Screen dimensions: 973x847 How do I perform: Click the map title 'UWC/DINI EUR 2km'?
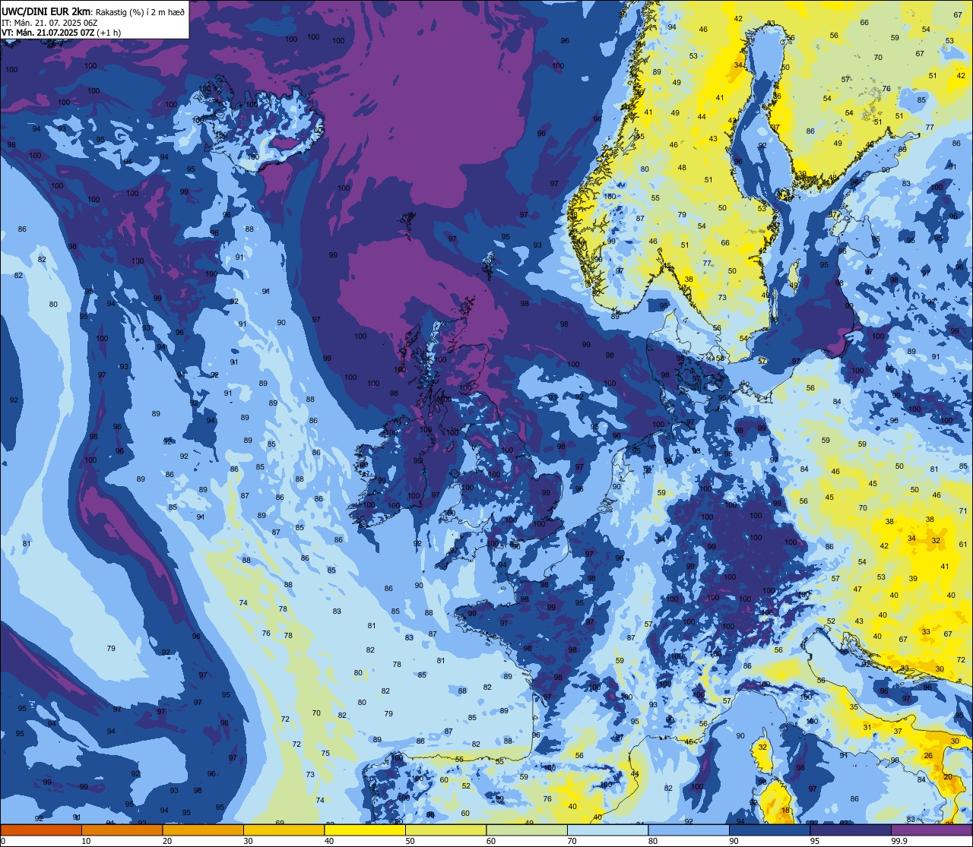(x=46, y=11)
